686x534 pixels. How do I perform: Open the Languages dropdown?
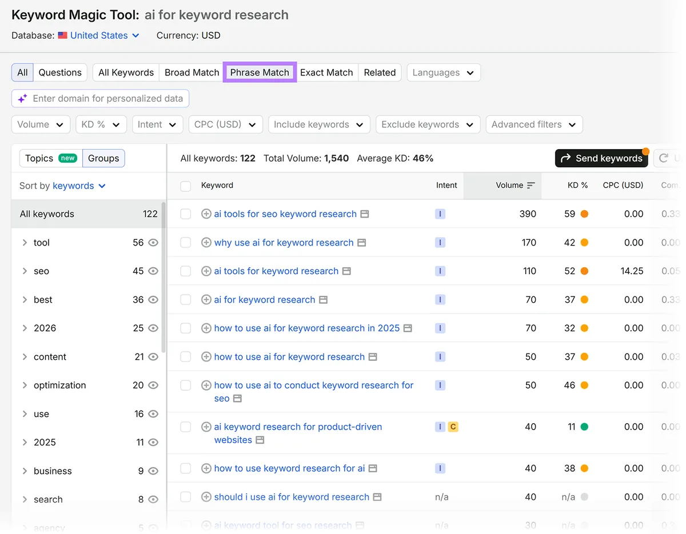click(x=444, y=73)
